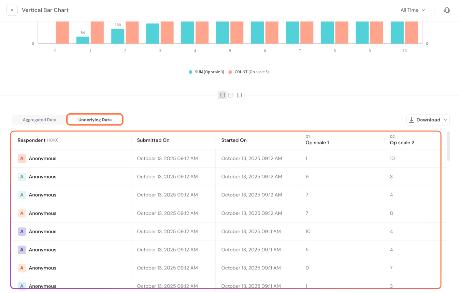
Task: Click the table's vertical scrollbar thumb
Action: pos(448,146)
